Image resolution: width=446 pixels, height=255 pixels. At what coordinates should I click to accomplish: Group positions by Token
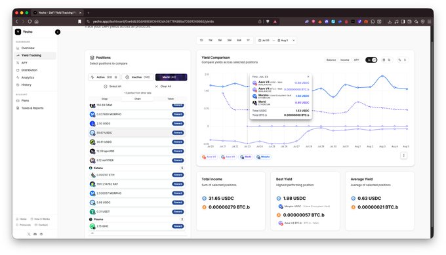[x=171, y=98]
